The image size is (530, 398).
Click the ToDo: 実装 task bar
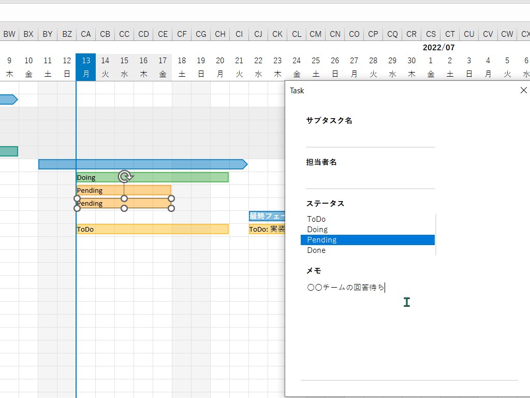[x=267, y=229]
